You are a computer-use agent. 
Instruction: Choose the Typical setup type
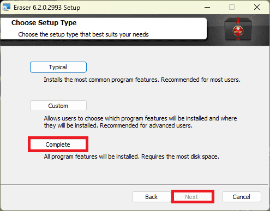click(58, 67)
